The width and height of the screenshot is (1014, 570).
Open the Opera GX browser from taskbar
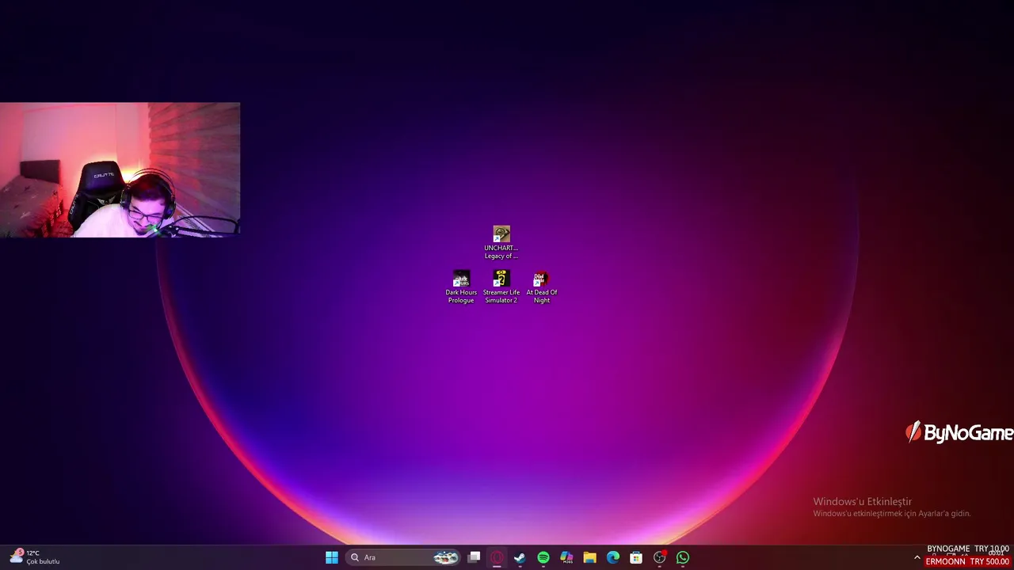pyautogui.click(x=497, y=557)
